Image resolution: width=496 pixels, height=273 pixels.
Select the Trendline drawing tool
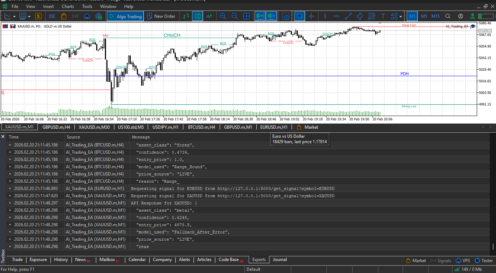pyautogui.click(x=349, y=16)
